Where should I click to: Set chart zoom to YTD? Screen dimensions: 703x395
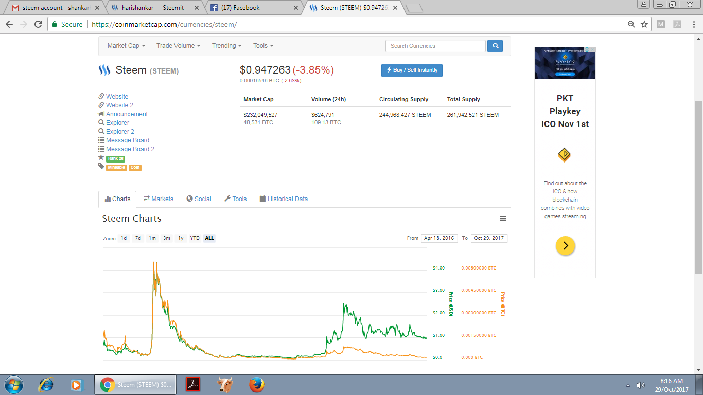[195, 238]
